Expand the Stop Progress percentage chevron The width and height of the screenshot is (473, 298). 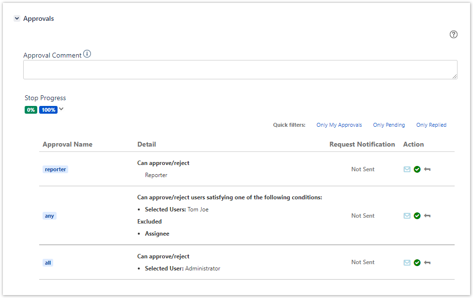[61, 109]
